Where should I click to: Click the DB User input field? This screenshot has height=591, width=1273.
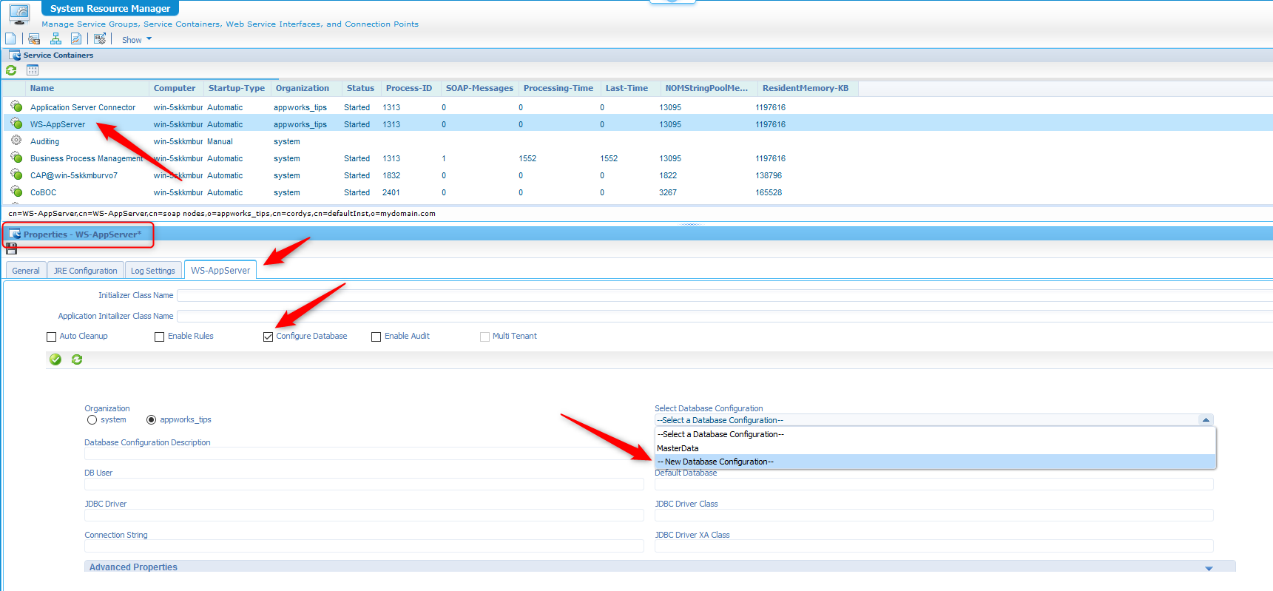click(364, 484)
